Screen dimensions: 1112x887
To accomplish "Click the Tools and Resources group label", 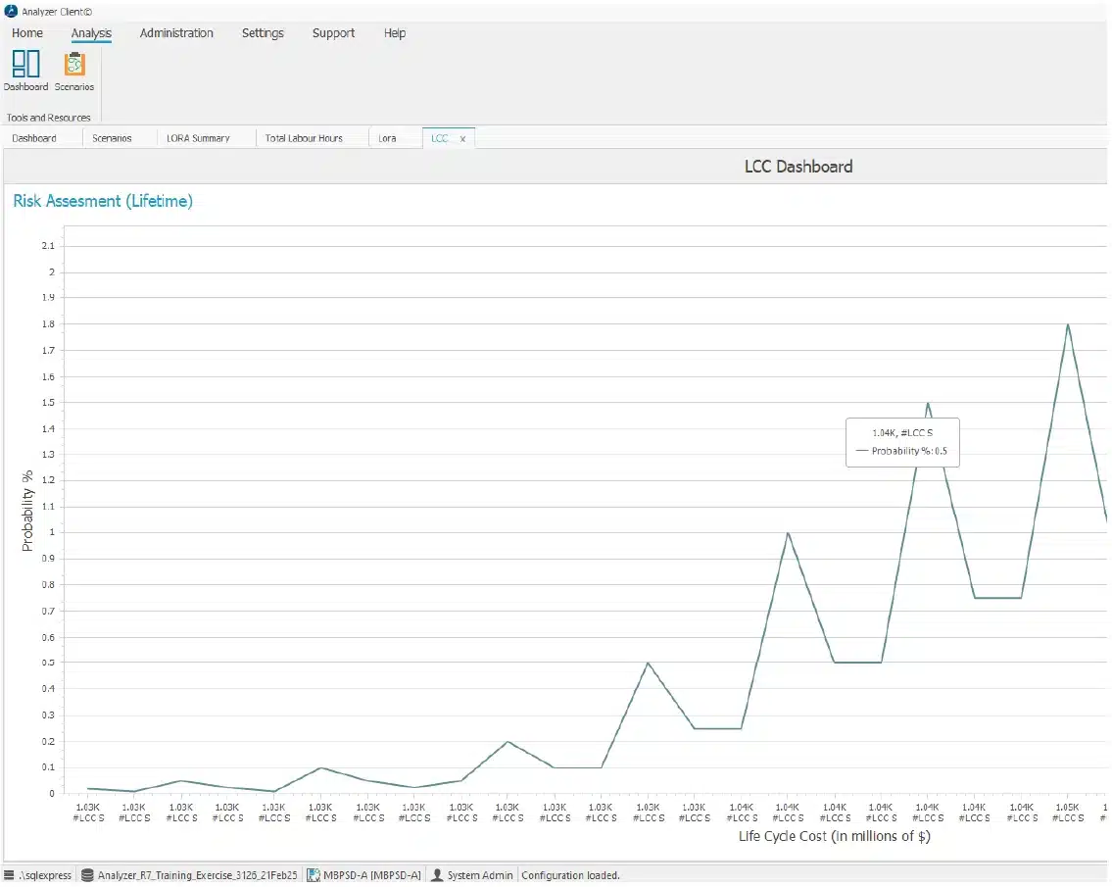I will pos(48,118).
